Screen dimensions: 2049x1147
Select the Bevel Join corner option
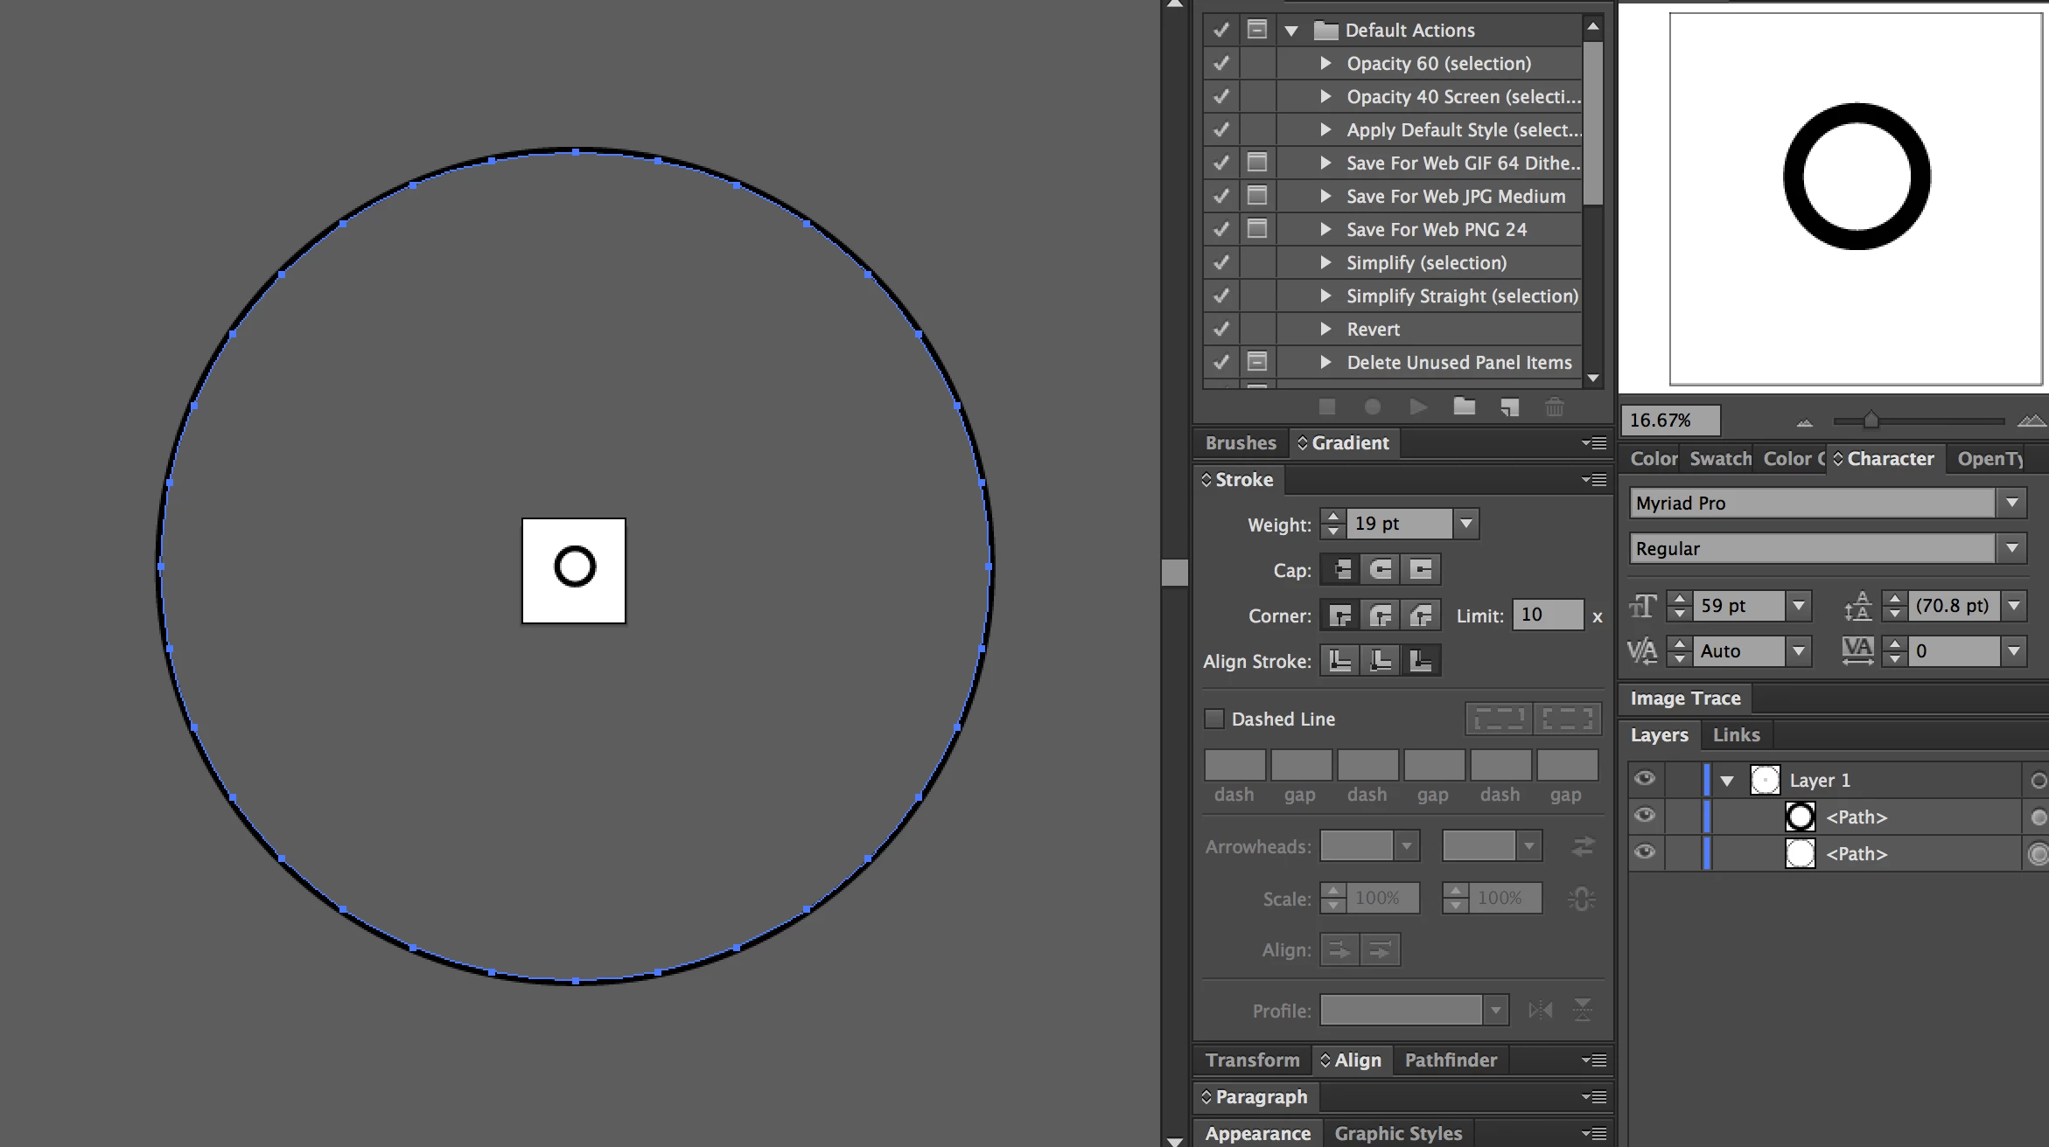tap(1421, 615)
